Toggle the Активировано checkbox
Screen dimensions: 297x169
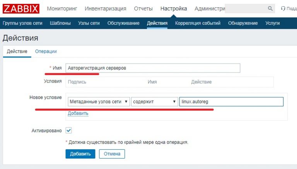click(x=69, y=131)
